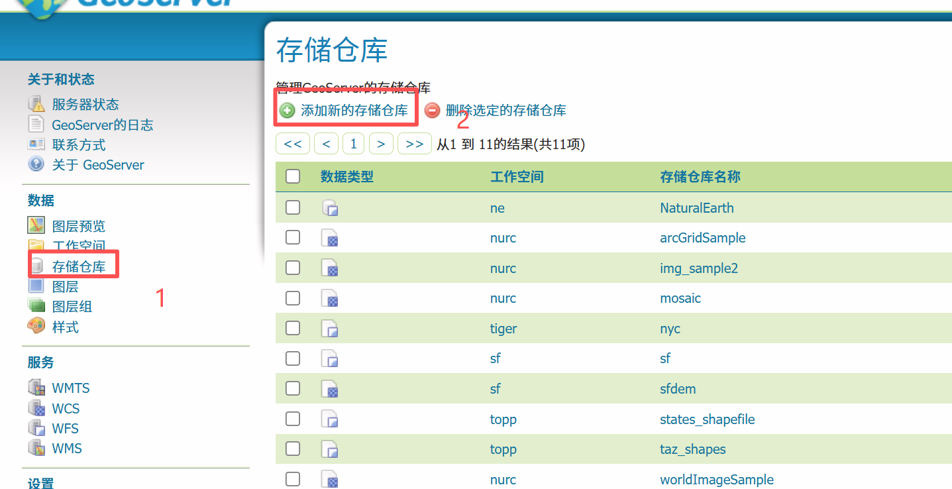Open the worldImageSample store link
Image resolution: width=952 pixels, height=489 pixels.
tap(717, 480)
